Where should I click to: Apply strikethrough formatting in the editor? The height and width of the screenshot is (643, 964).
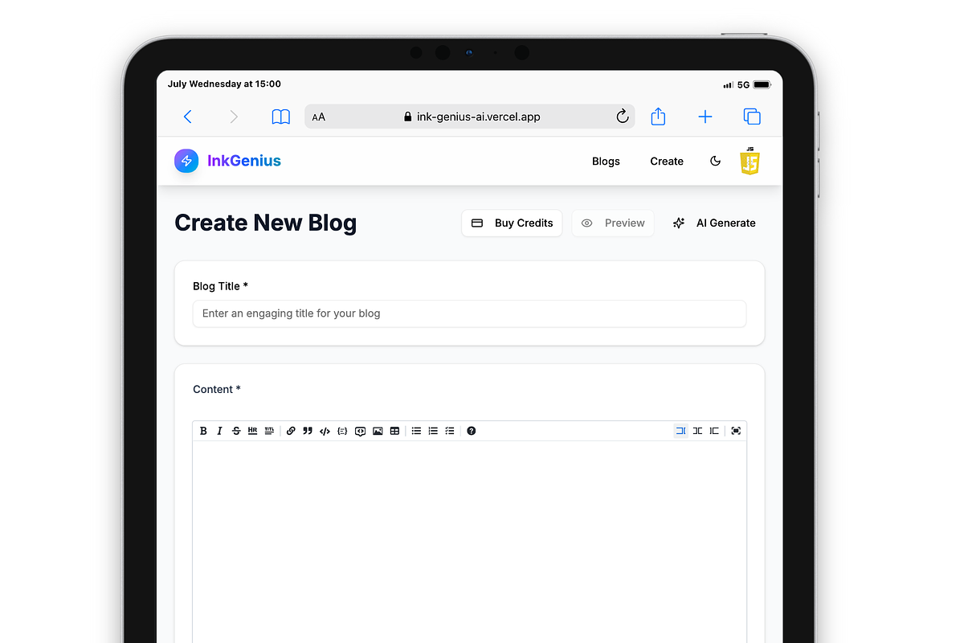[x=236, y=431]
